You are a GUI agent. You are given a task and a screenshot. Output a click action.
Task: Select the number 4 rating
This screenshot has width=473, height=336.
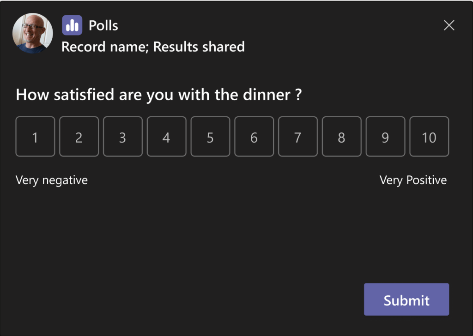pos(166,137)
